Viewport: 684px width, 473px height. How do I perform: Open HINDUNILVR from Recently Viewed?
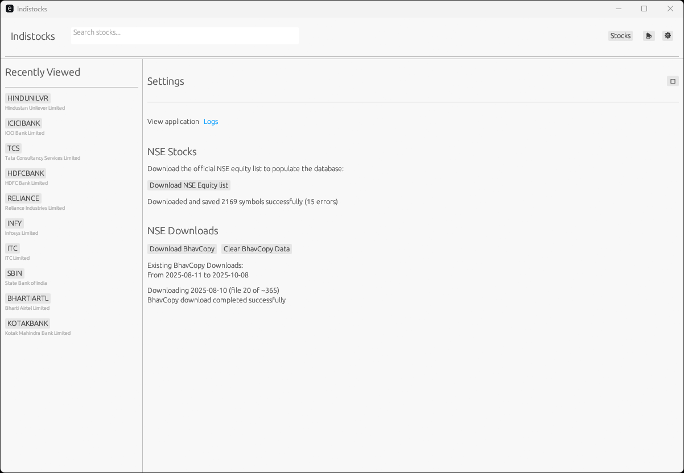click(x=28, y=98)
